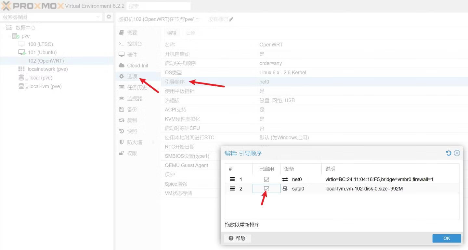Viewport: 468px width, 250px height.
Task: Click the gear icon beside server view
Action: pyautogui.click(x=109, y=17)
